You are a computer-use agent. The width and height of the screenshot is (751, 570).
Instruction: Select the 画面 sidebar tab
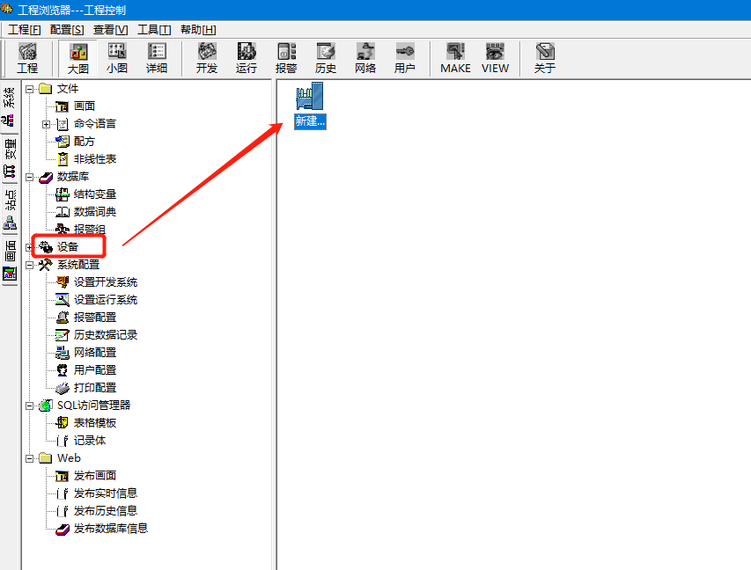click(10, 259)
